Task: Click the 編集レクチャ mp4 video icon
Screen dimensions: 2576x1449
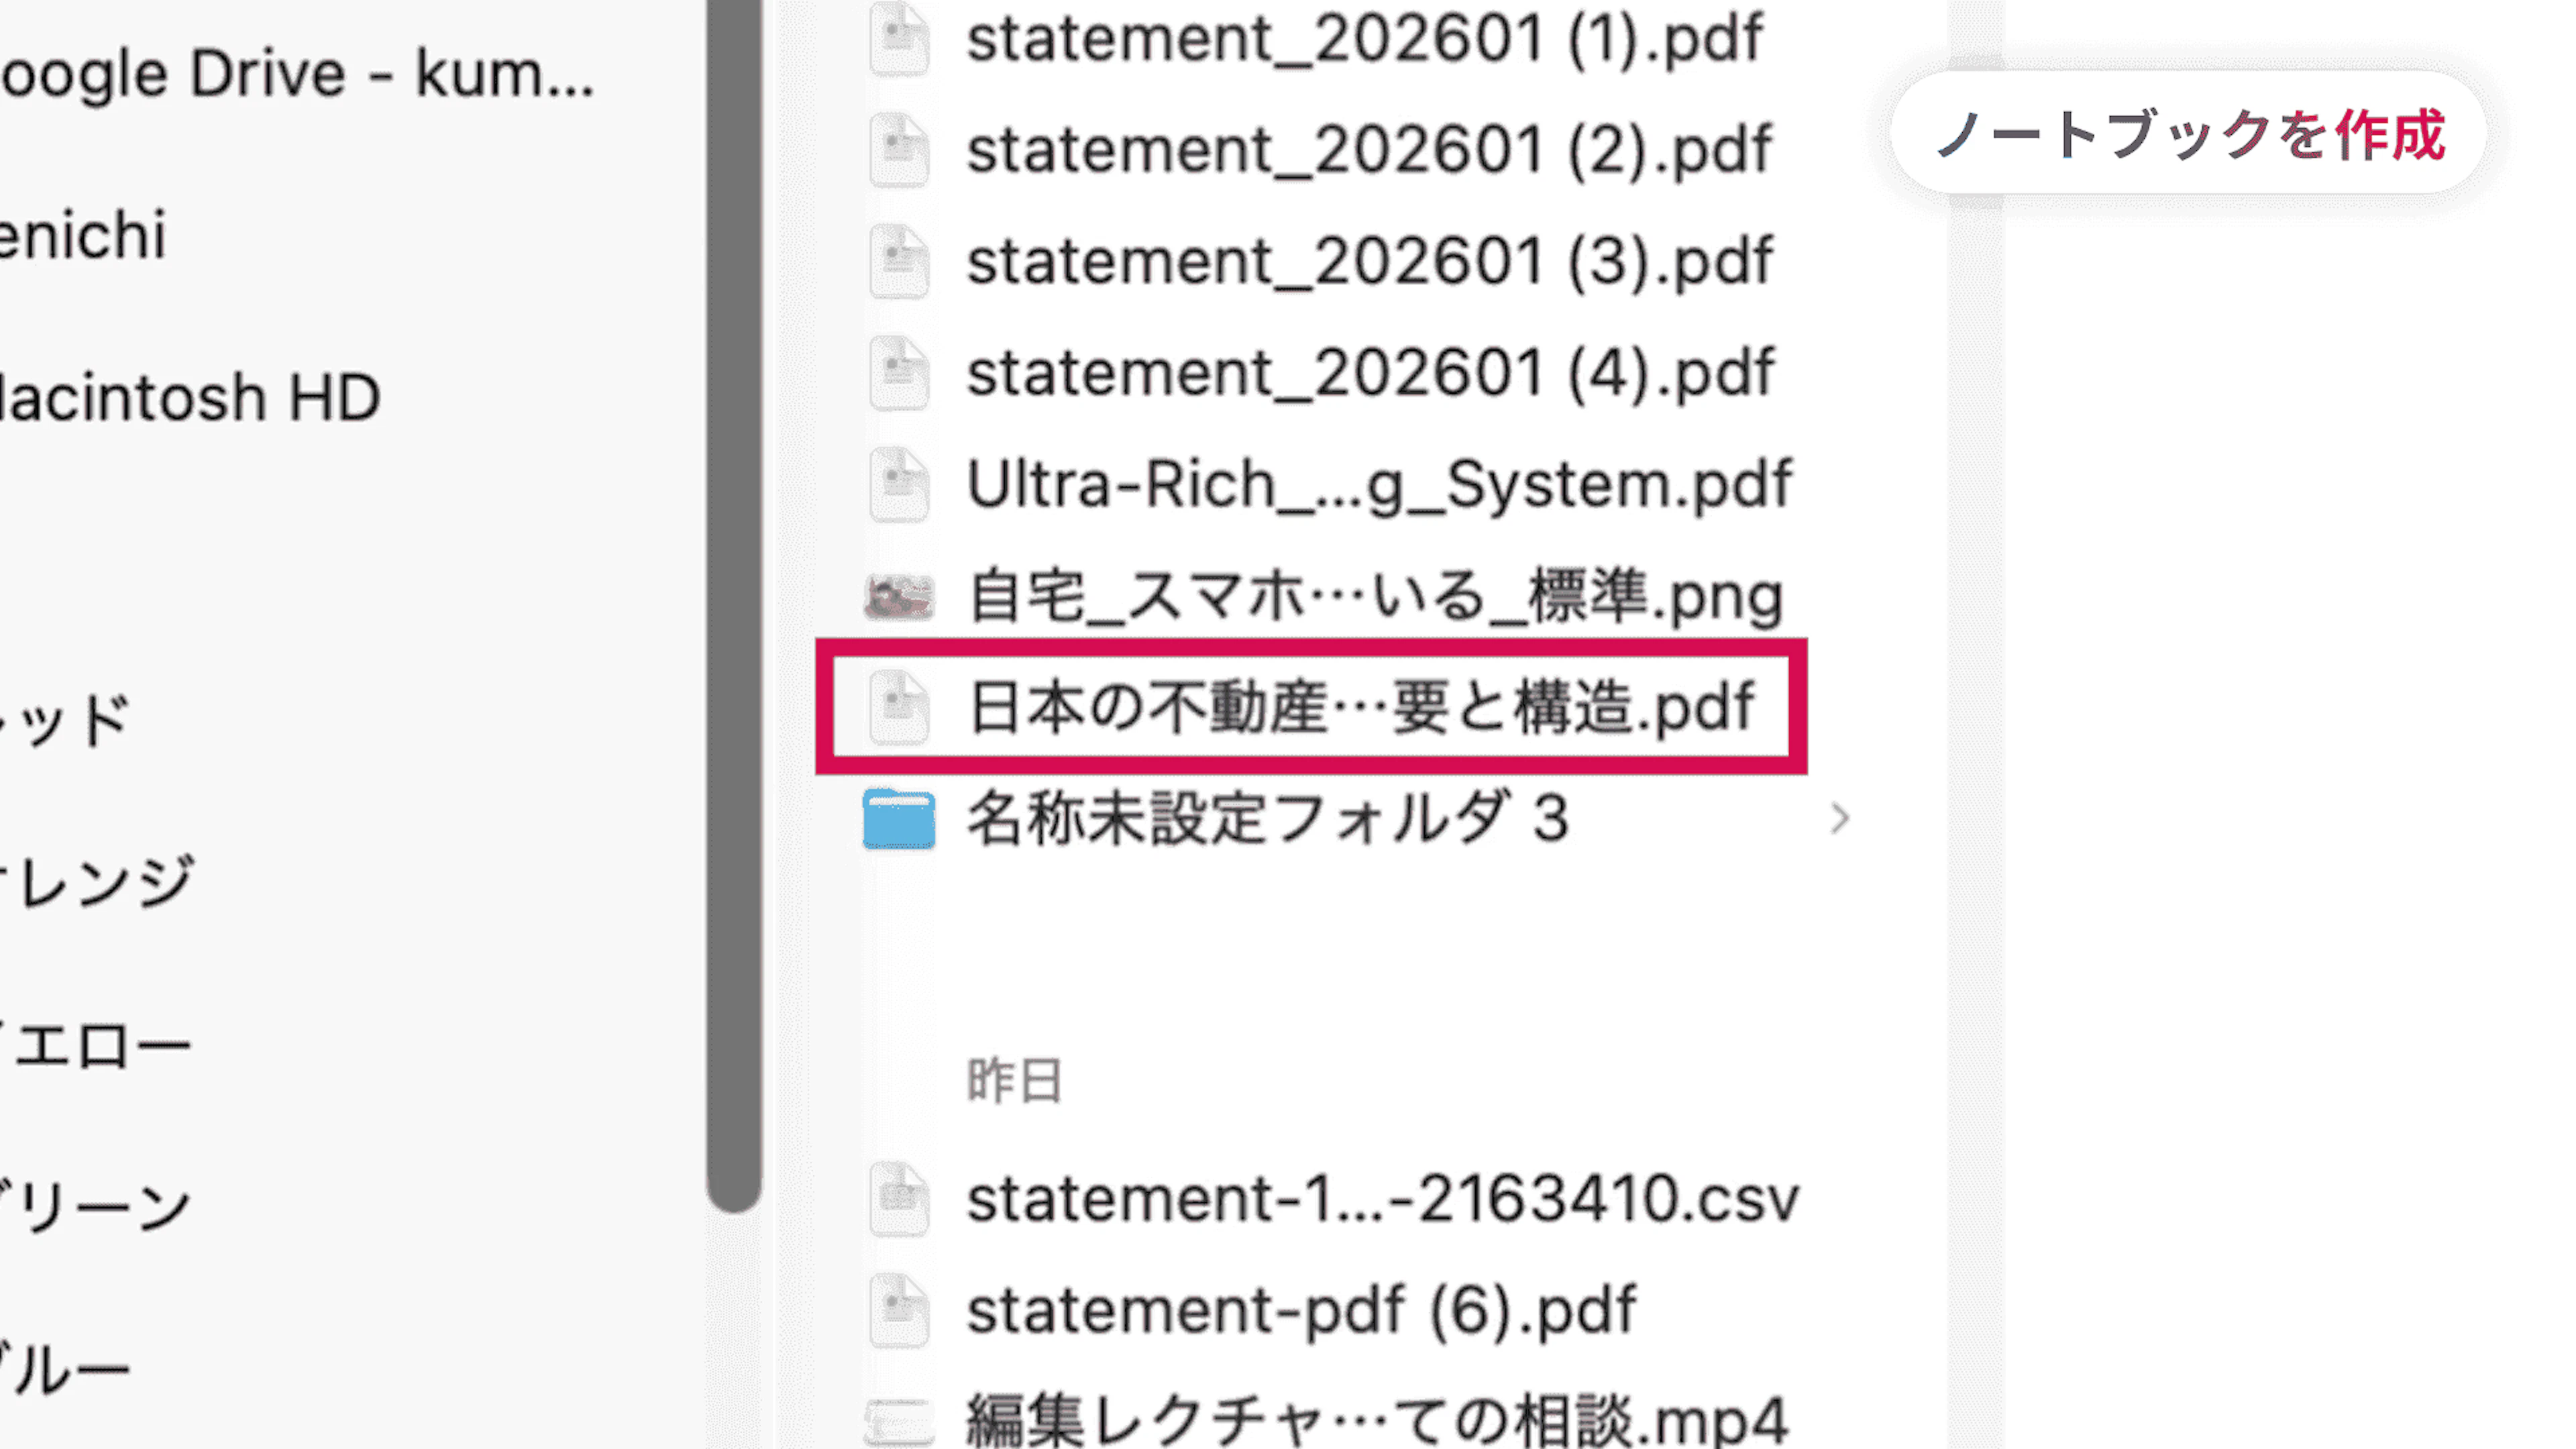Action: [899, 1422]
